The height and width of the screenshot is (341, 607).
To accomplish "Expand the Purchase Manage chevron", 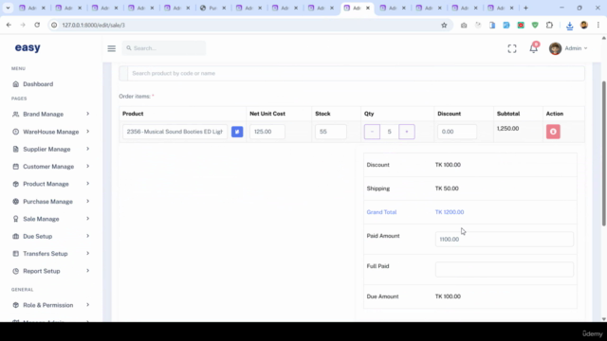I will (x=88, y=202).
